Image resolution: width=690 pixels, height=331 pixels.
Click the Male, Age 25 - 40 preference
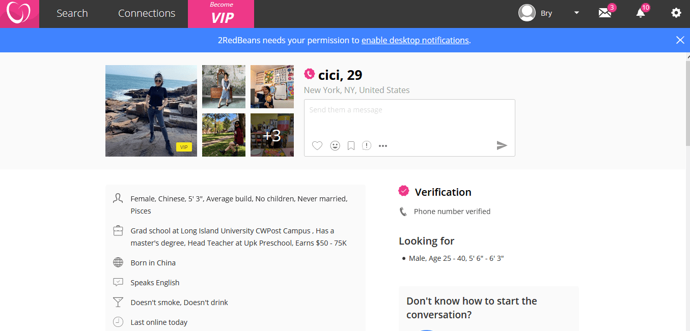pos(456,258)
